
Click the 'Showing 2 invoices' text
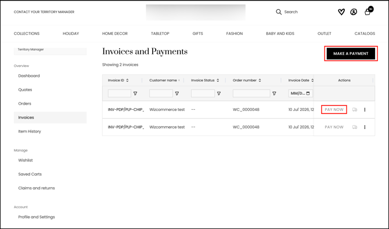coord(120,65)
